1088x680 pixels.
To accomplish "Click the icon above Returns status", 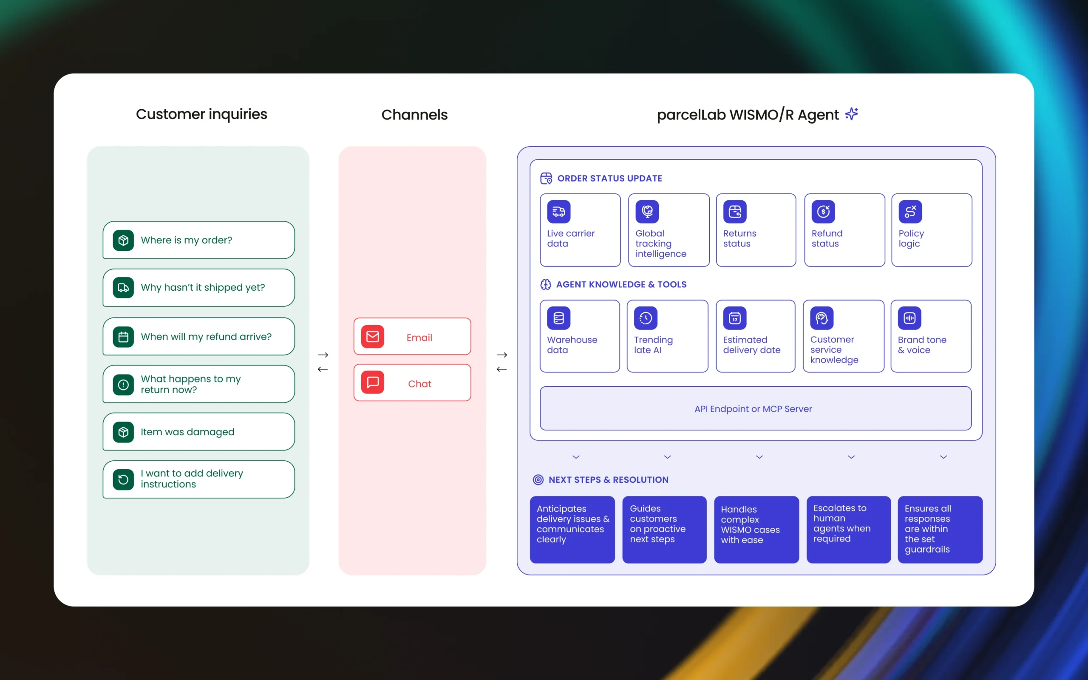I will coord(735,211).
